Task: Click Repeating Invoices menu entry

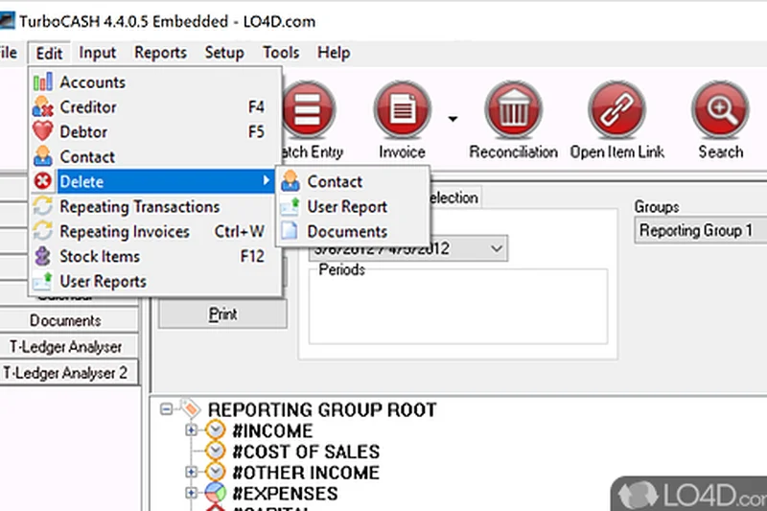Action: 125,232
